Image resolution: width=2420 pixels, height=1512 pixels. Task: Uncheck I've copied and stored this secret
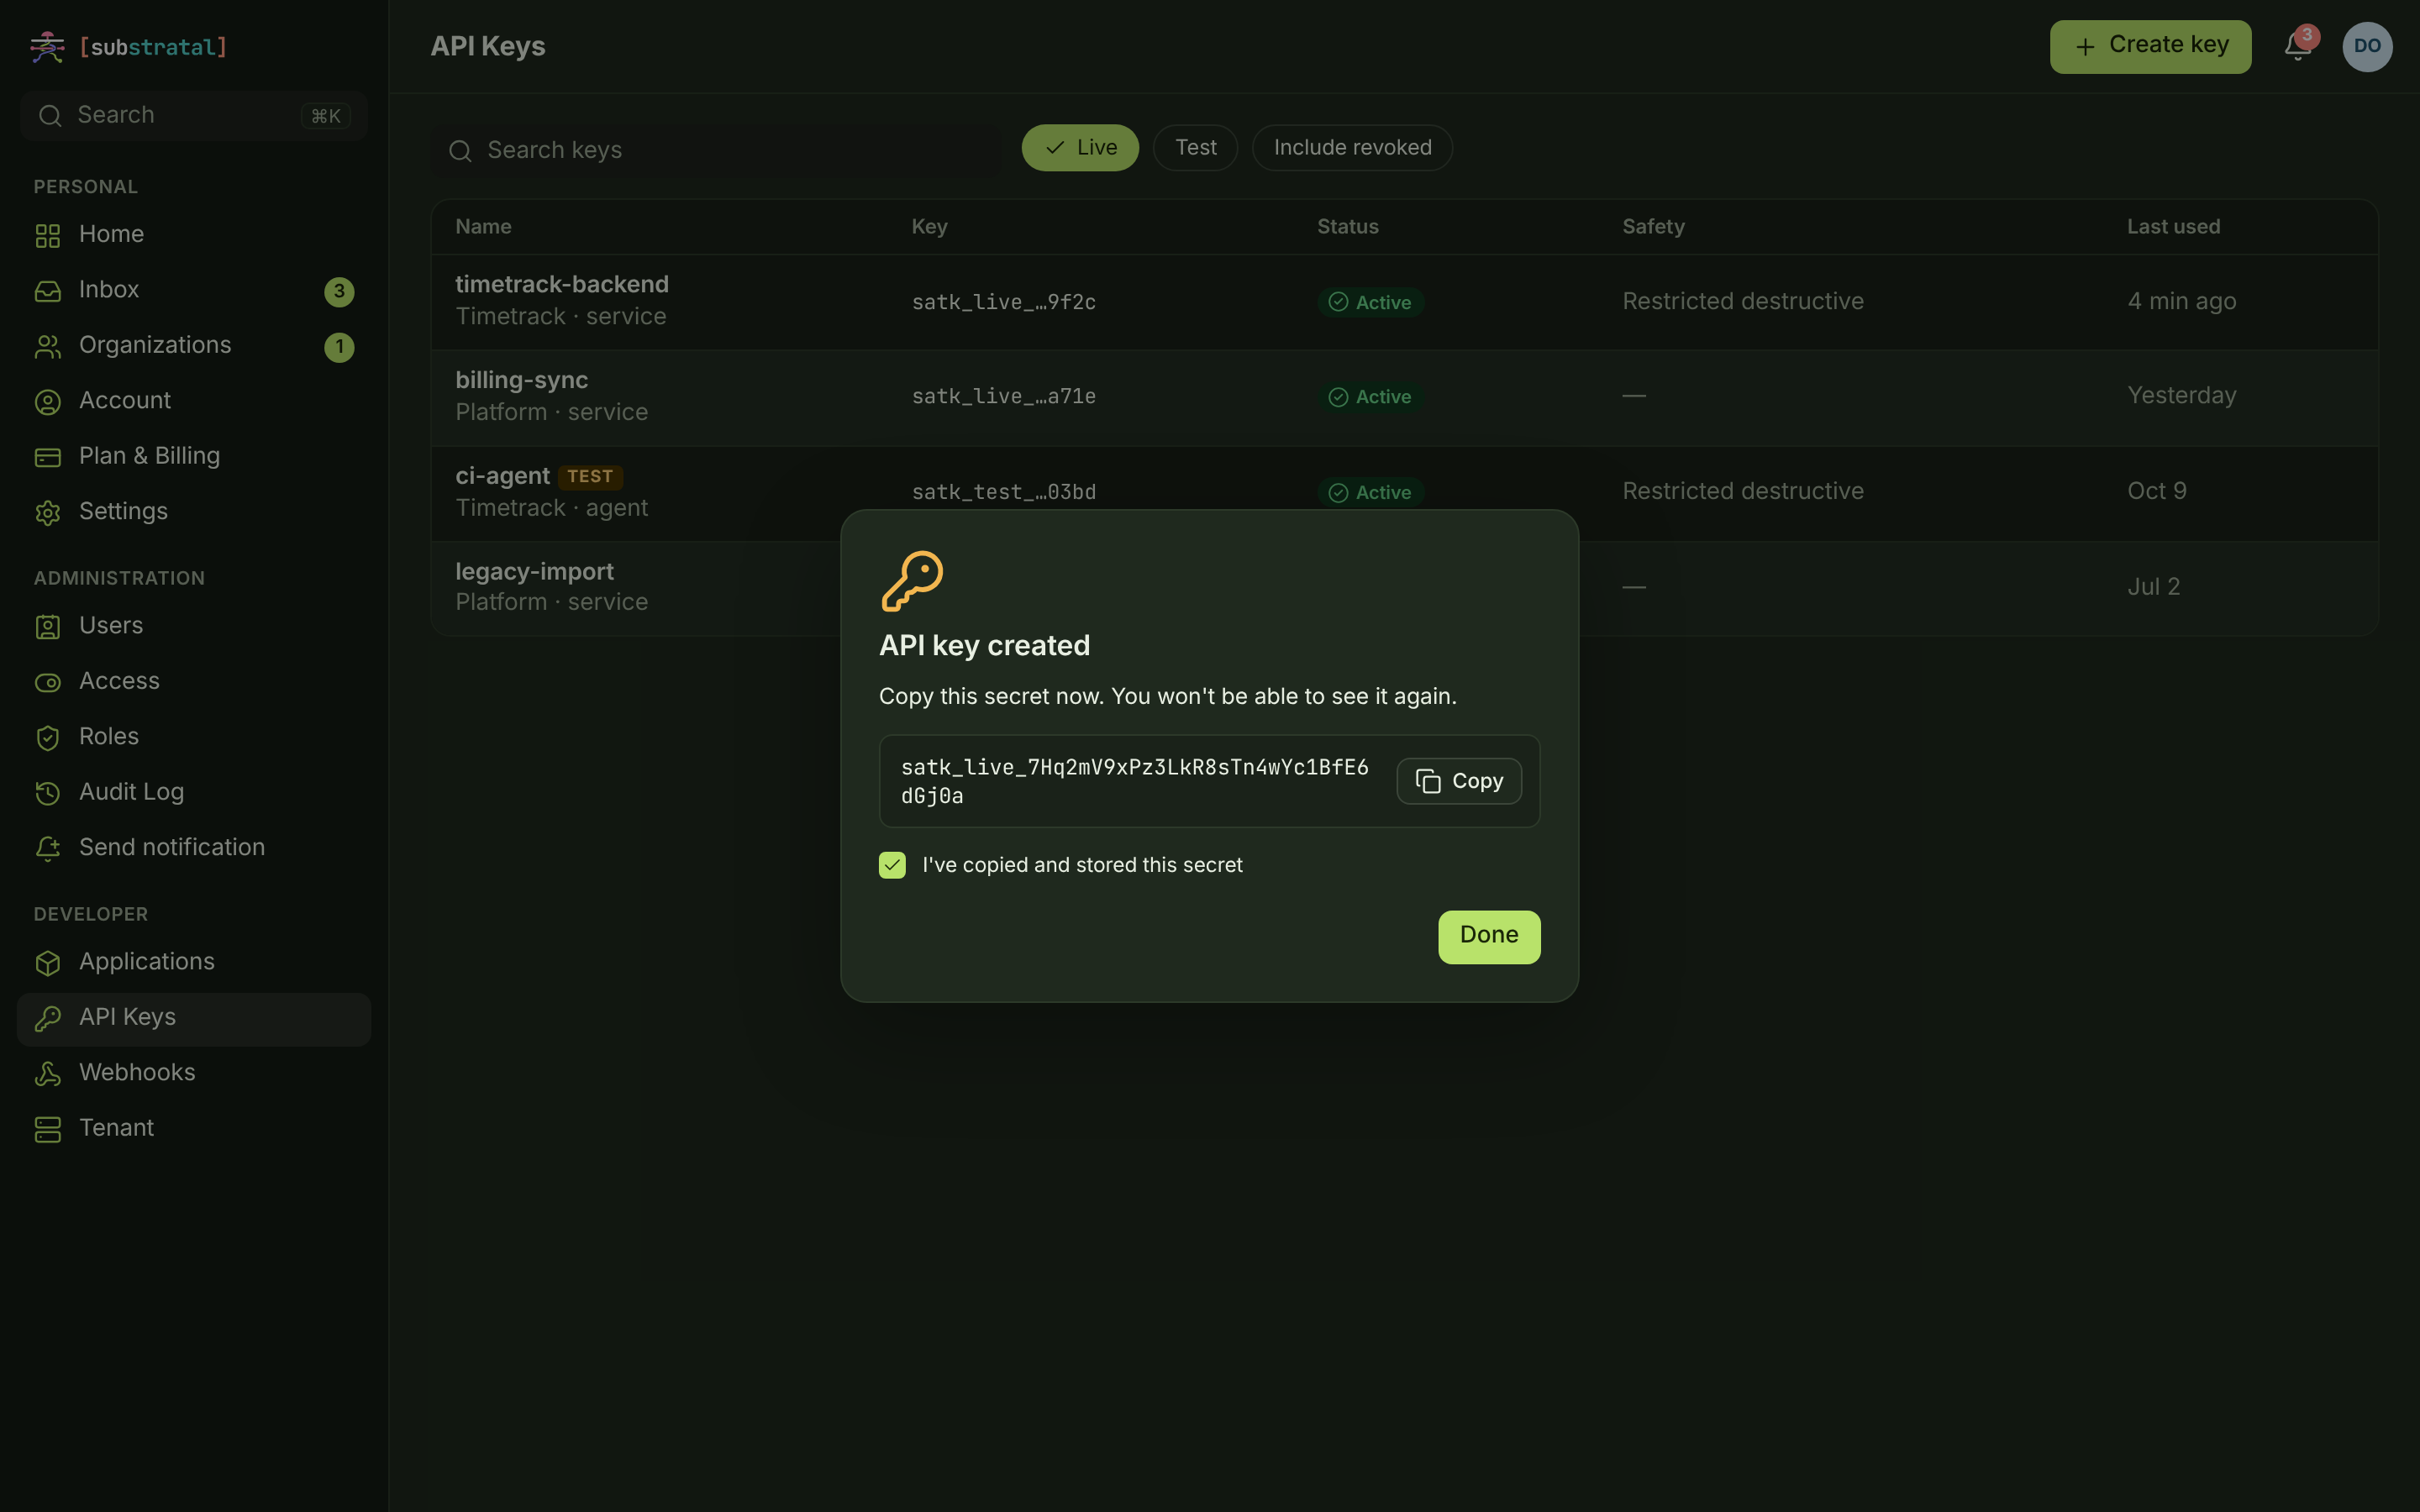click(892, 865)
